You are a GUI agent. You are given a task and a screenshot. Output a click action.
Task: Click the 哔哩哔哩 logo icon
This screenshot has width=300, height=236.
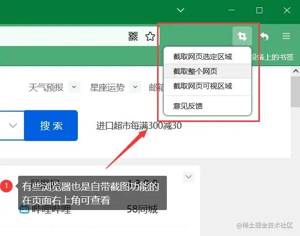coord(24,209)
